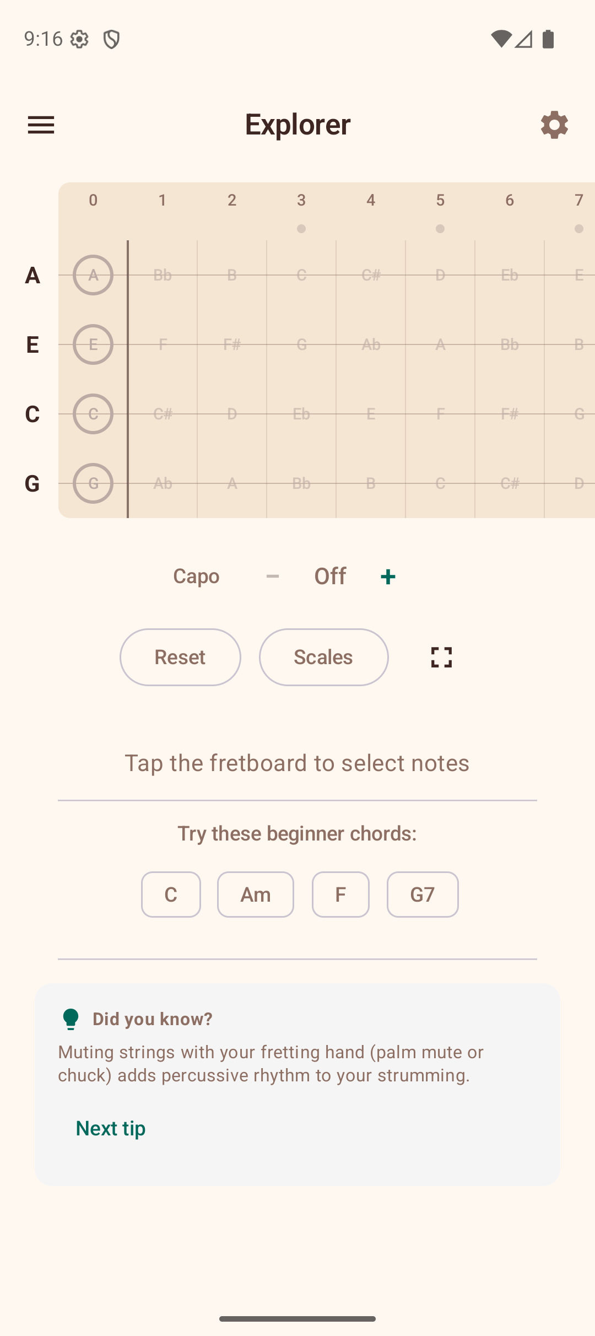Open app settings with the gear icon
This screenshot has height=1336, width=595.
click(554, 125)
